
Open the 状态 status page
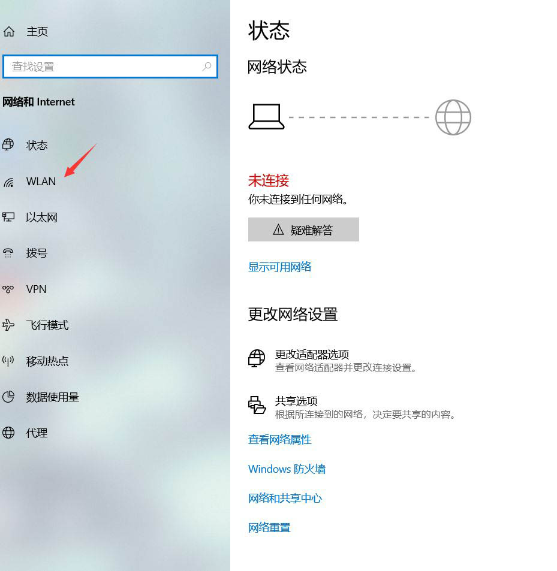click(x=37, y=146)
